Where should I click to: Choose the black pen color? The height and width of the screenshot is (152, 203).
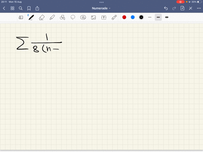(x=141, y=17)
